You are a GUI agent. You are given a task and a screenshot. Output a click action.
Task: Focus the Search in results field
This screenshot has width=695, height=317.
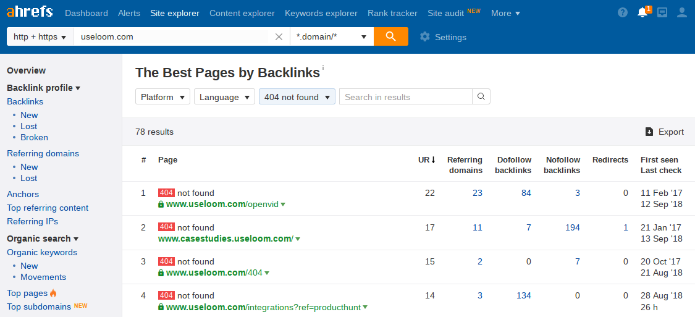click(x=405, y=96)
